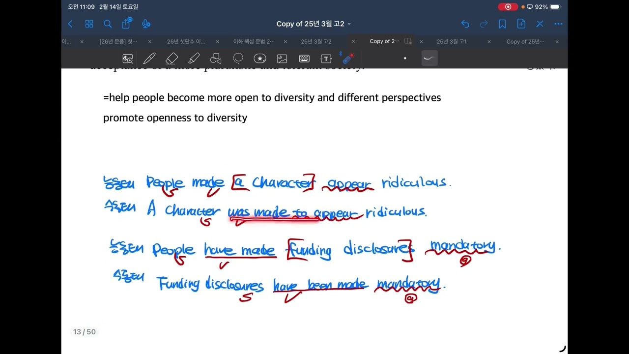Go back with the left chevron

(x=70, y=24)
